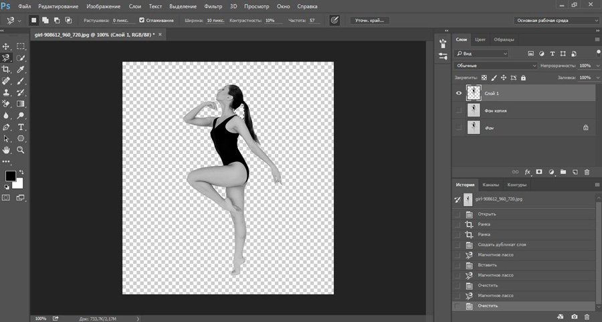Hide Слой 1 using eye icon
The width and height of the screenshot is (602, 322).
(458, 93)
